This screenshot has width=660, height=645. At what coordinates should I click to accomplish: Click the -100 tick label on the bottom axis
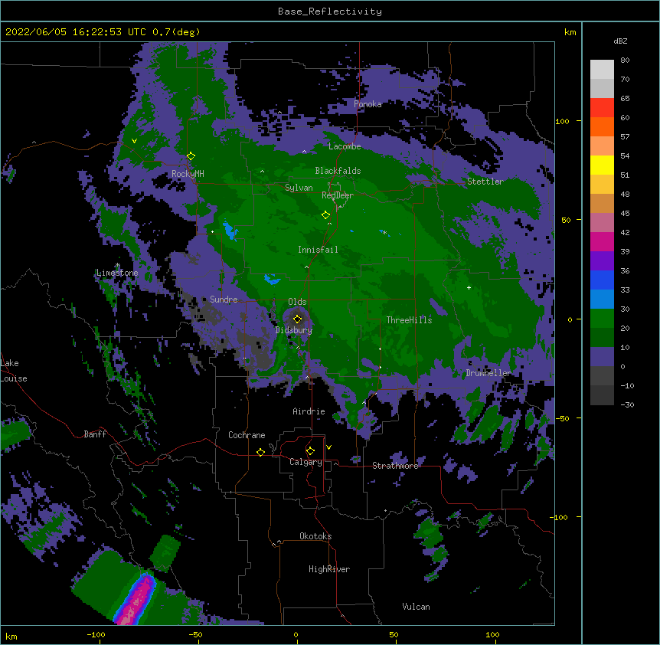point(96,634)
